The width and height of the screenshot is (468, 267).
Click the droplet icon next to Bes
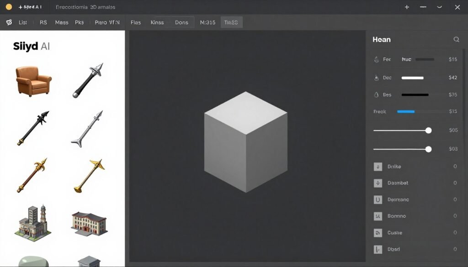pyautogui.click(x=377, y=95)
